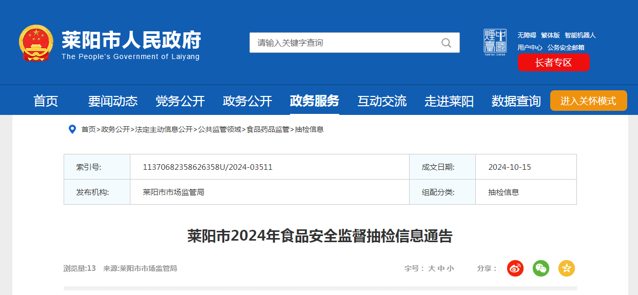
Task: Click the Yantai China logo icon
Action: tap(495, 42)
